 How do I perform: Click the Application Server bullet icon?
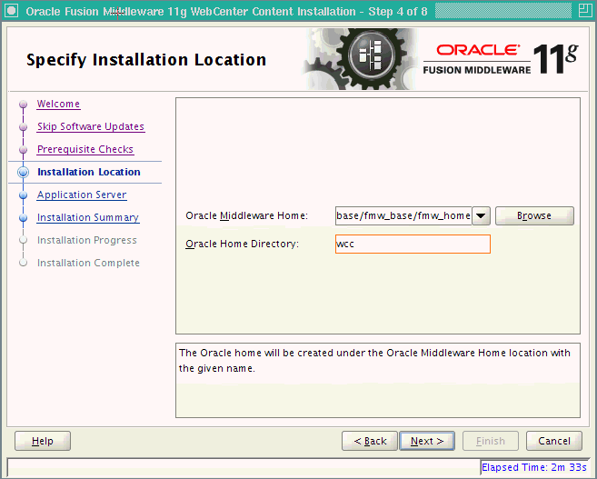coord(24,195)
